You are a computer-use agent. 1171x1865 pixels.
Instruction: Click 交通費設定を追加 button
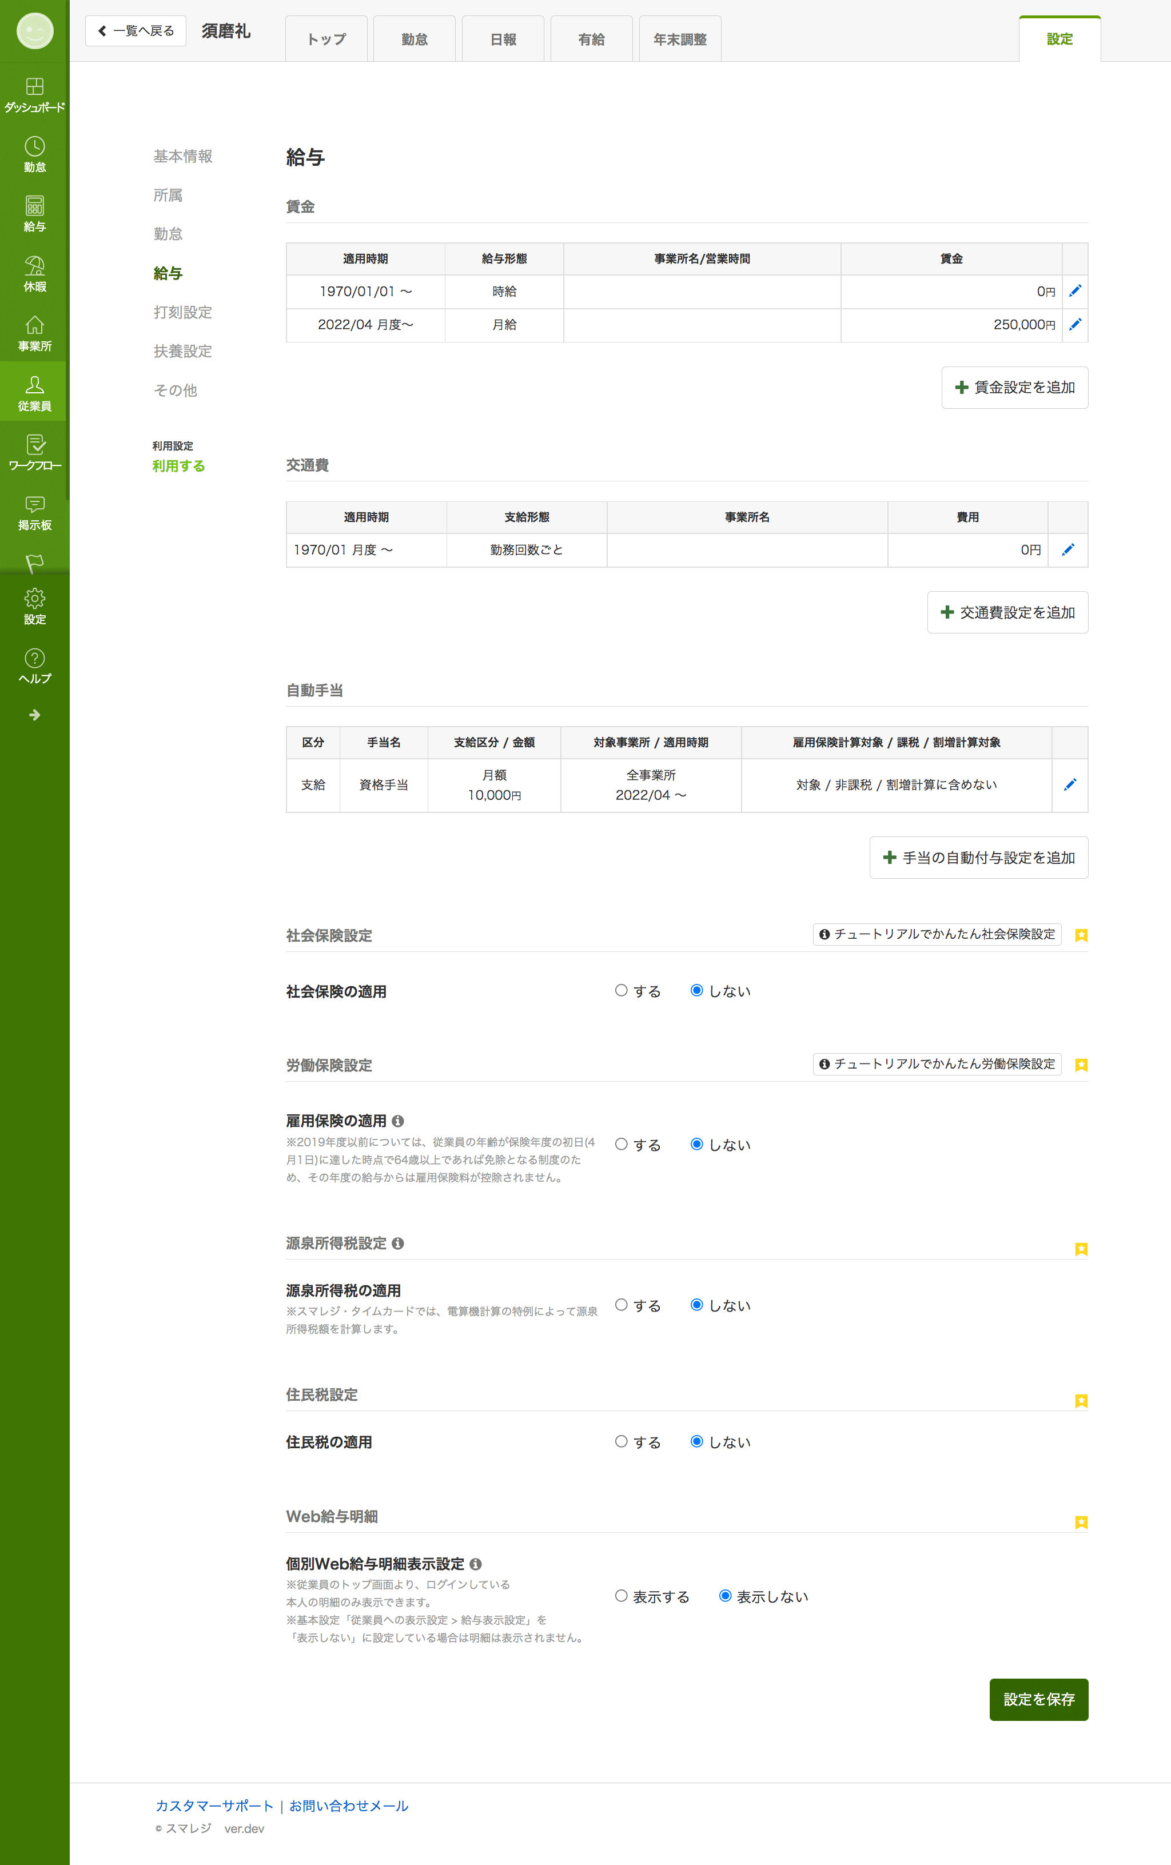pyautogui.click(x=1007, y=612)
